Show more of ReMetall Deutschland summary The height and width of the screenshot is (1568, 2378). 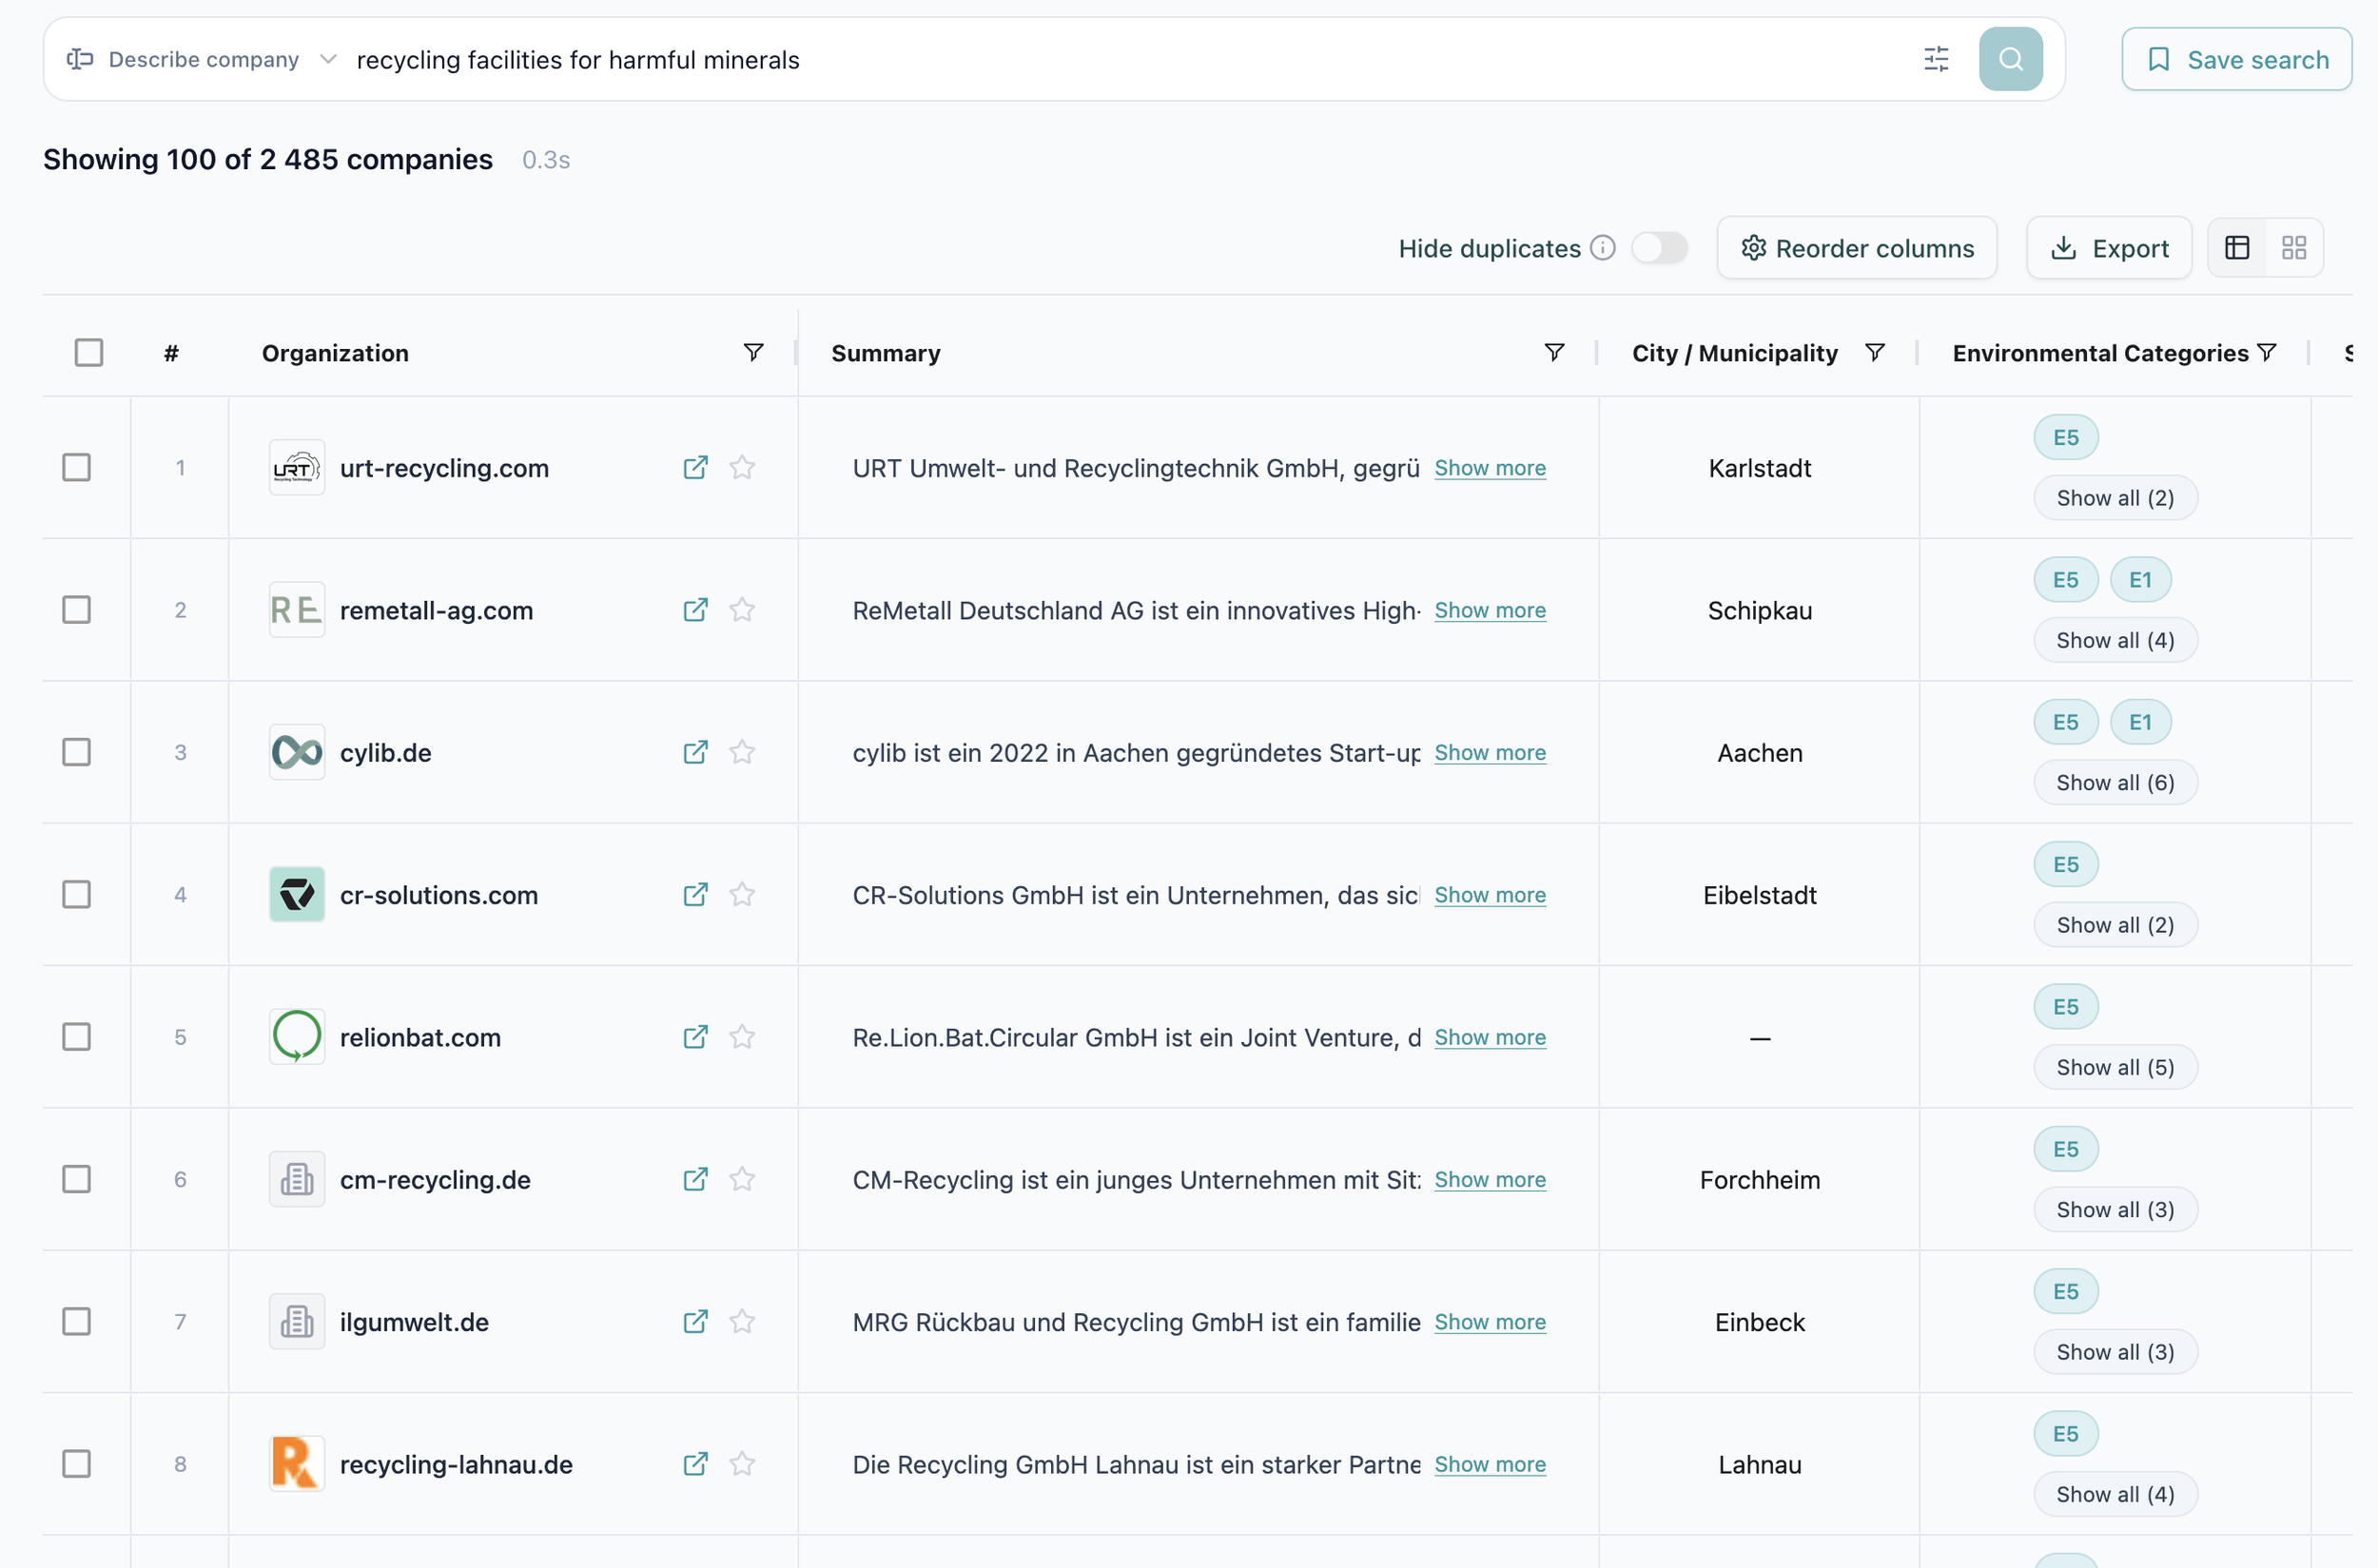[x=1490, y=610]
